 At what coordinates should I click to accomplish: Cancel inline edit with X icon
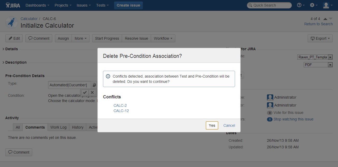click(92, 92)
